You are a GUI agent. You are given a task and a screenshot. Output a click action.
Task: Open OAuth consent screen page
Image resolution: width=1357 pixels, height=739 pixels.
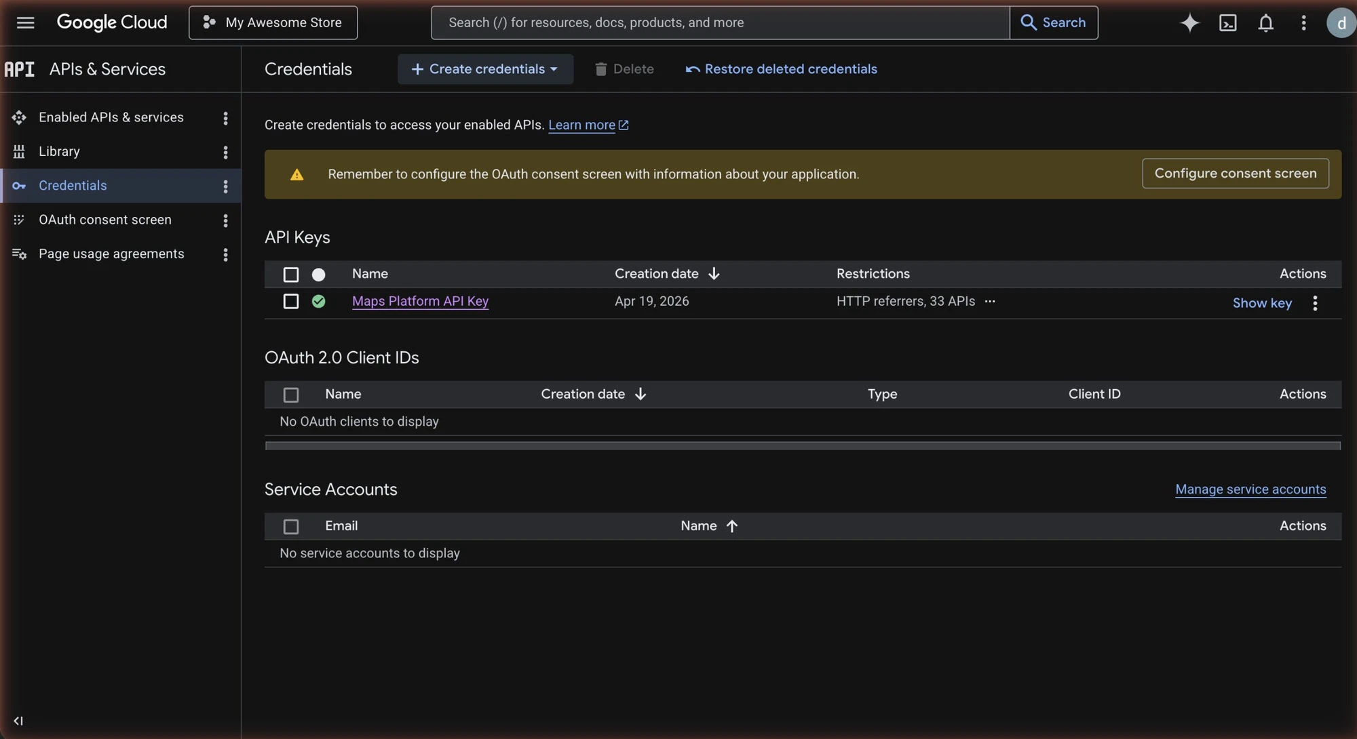click(105, 220)
